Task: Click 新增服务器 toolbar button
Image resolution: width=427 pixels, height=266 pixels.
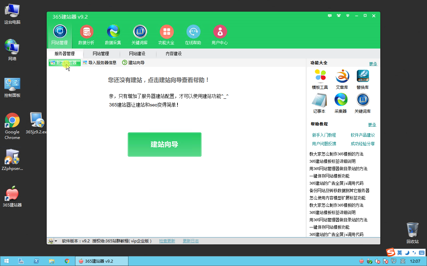Action: tap(65, 63)
